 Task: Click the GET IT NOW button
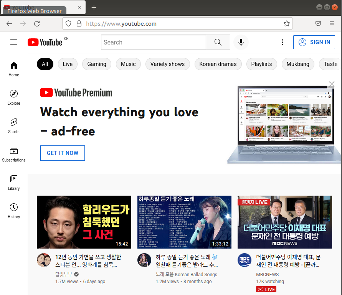(63, 153)
